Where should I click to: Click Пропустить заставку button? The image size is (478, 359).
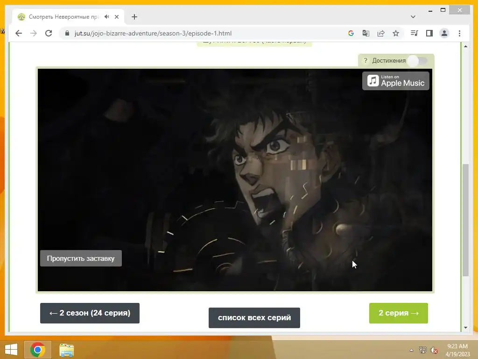click(x=81, y=258)
